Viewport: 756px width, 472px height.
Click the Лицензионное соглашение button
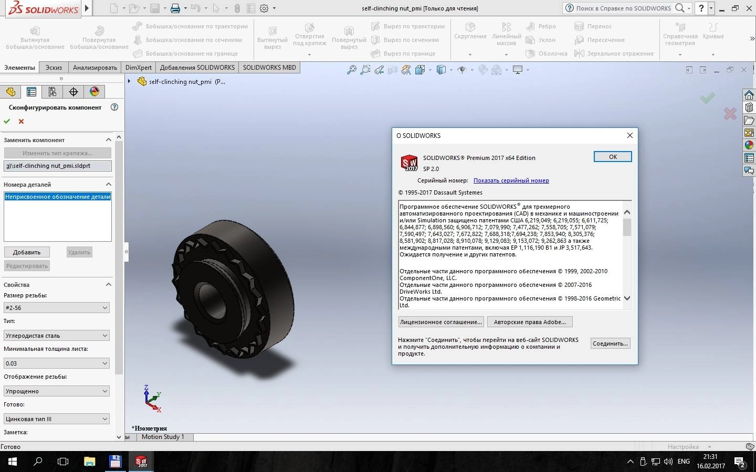click(440, 322)
